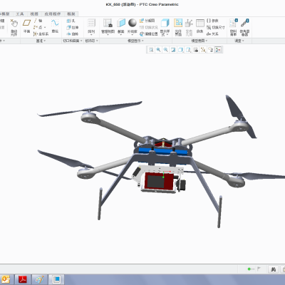
Task: Click the Sketch curve icon
Action: coord(55,26)
